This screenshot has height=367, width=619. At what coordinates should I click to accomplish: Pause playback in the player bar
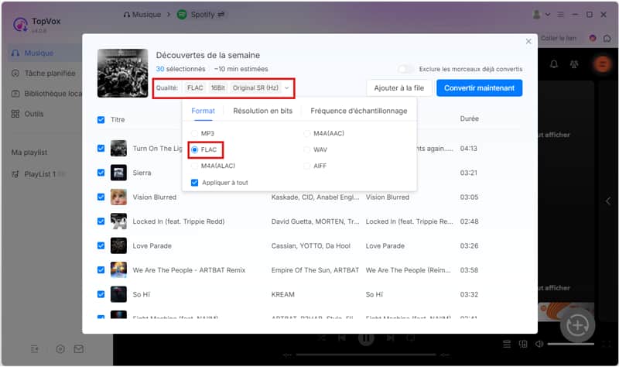click(x=366, y=338)
